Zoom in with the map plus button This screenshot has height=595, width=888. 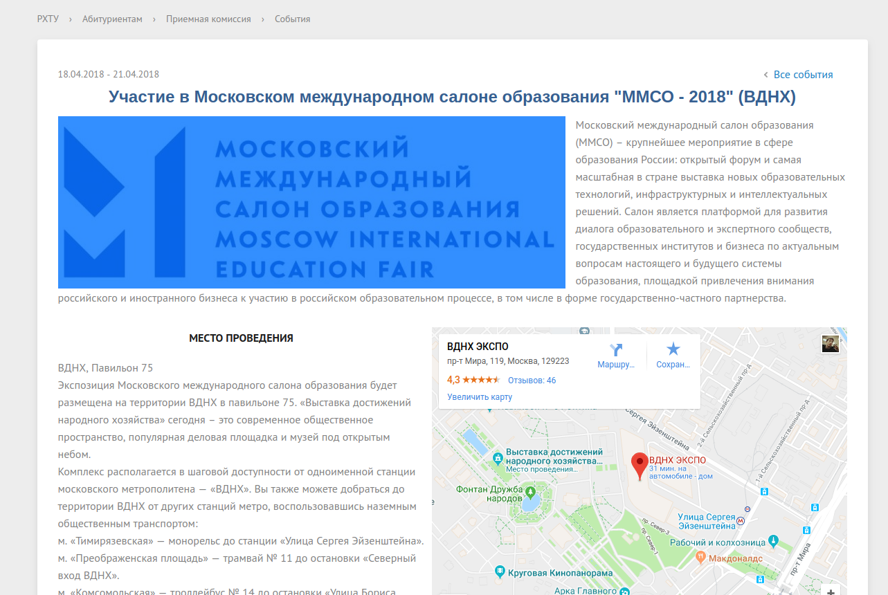point(831,592)
